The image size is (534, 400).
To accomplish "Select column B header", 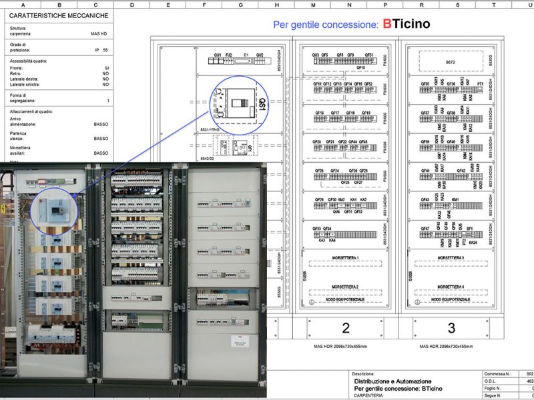I will pyautogui.click(x=59, y=5).
